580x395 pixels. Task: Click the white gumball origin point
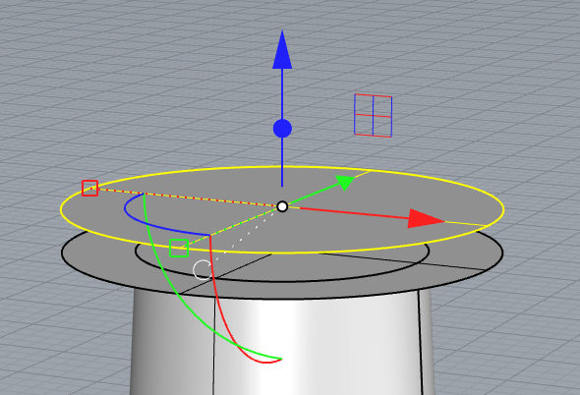click(282, 206)
